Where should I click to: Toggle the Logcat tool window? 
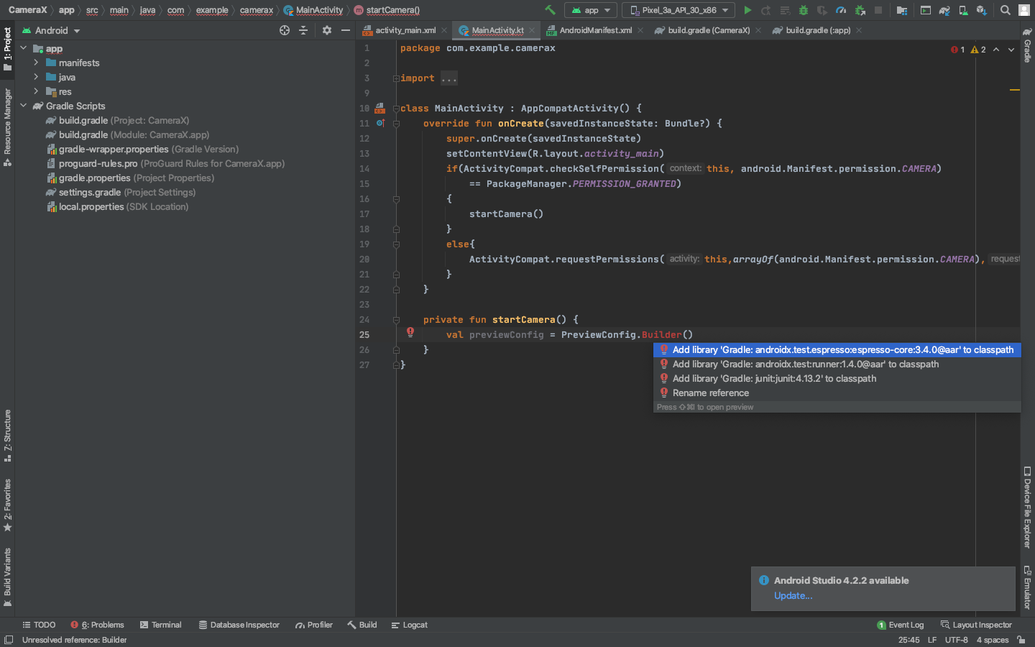409,625
